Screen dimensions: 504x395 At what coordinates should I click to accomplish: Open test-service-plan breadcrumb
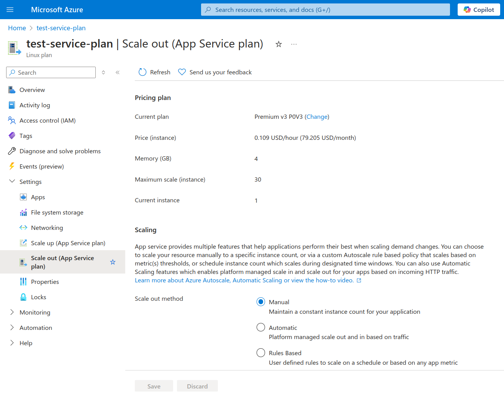point(61,28)
